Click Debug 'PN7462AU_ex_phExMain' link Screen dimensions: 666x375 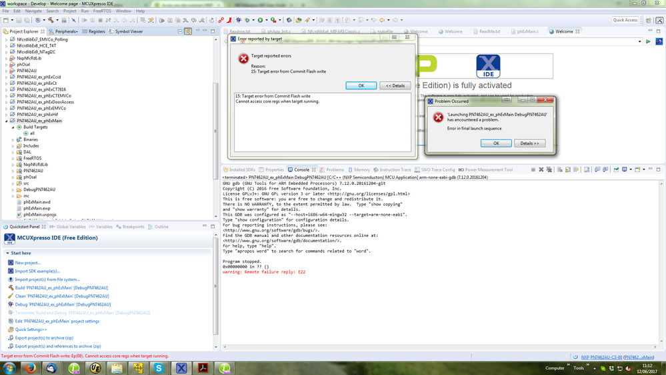[x=63, y=304]
